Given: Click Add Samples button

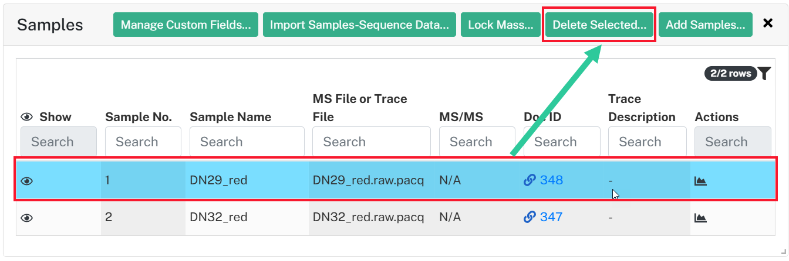Looking at the screenshot, I should click(705, 25).
